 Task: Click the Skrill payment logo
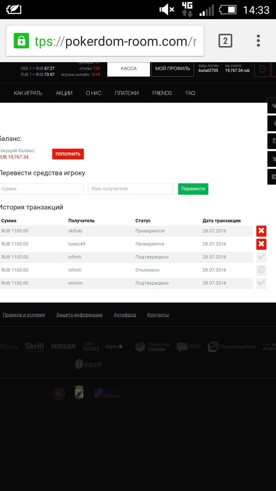pos(34,347)
